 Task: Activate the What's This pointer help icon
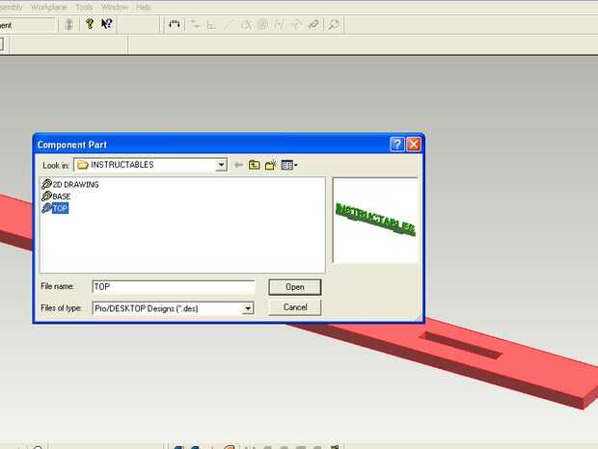106,24
